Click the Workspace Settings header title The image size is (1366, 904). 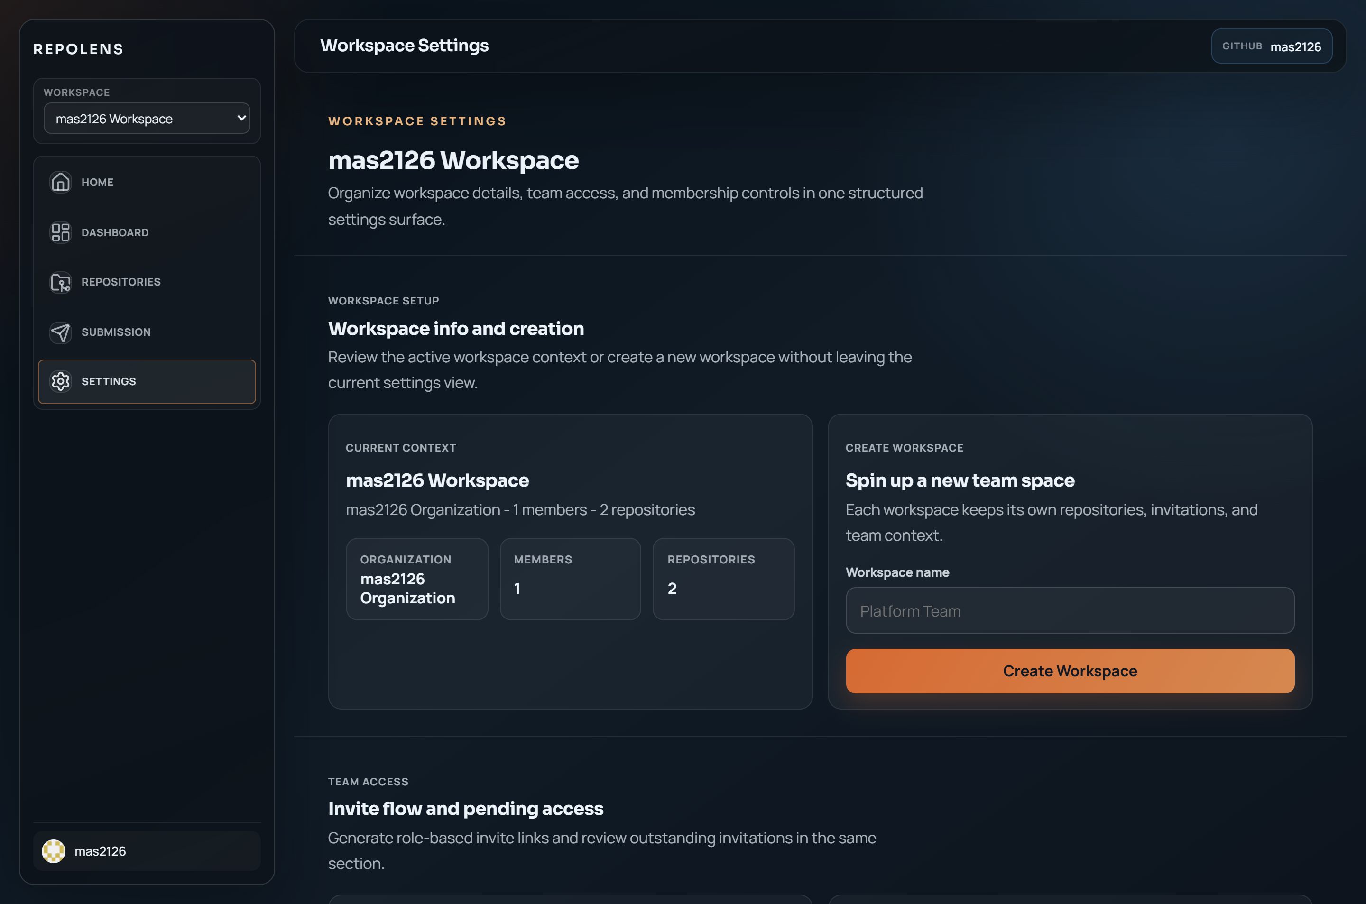404,45
